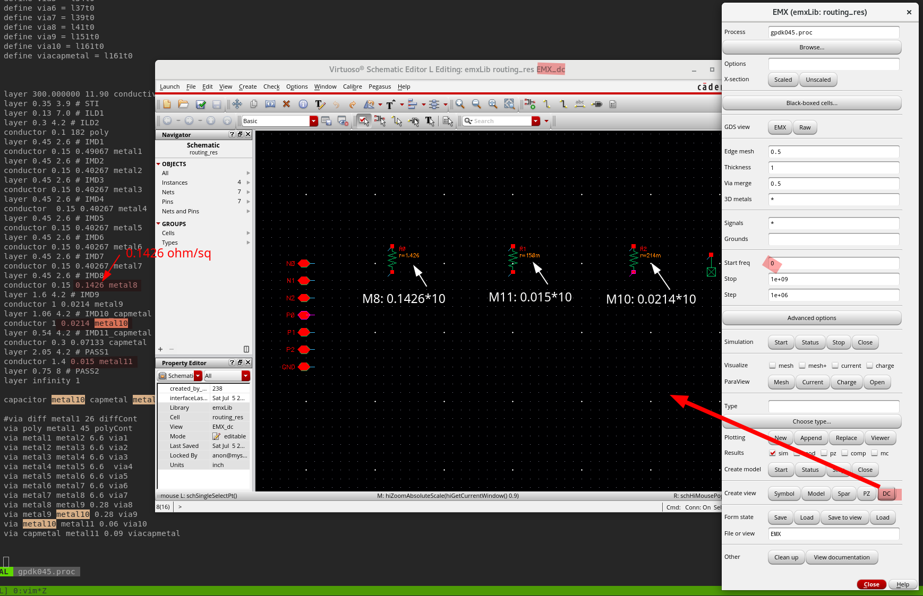Click the Zoom Out magnifier icon

coord(476,104)
